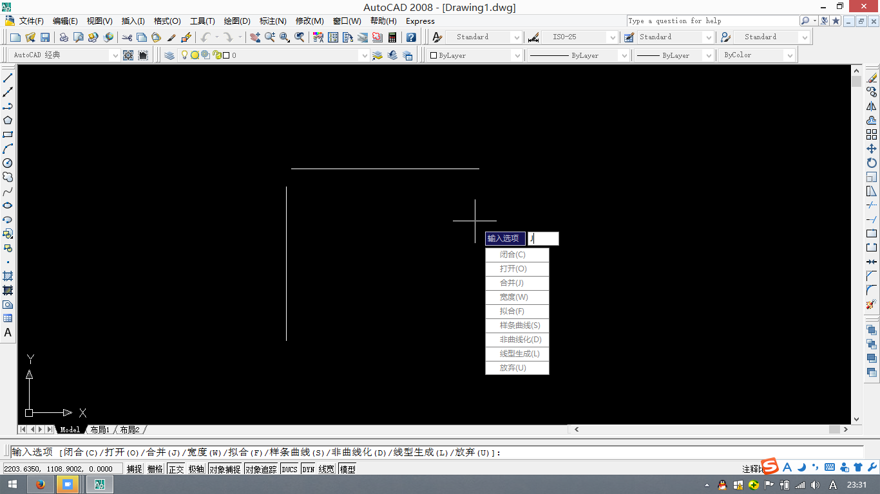Click the dynamic input field containing J

click(x=543, y=239)
